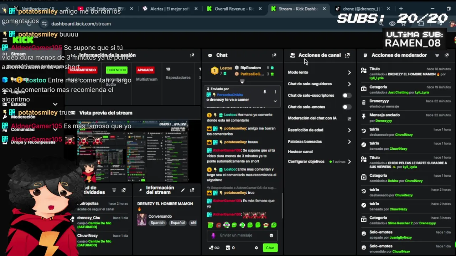Open emoji picker in message box

[271, 235]
